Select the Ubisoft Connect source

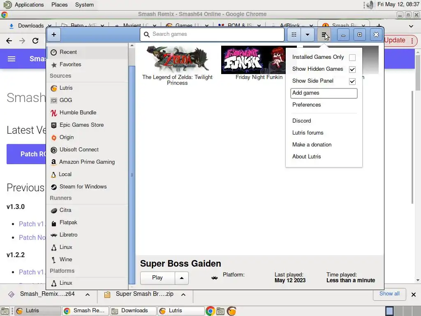click(87, 150)
